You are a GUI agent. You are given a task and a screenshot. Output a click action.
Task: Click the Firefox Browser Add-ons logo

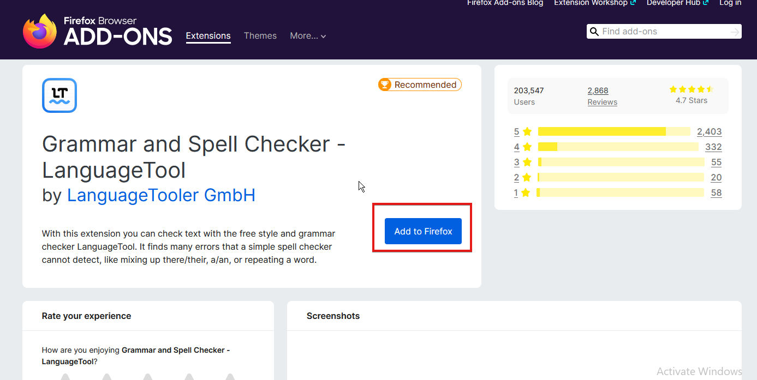[98, 31]
